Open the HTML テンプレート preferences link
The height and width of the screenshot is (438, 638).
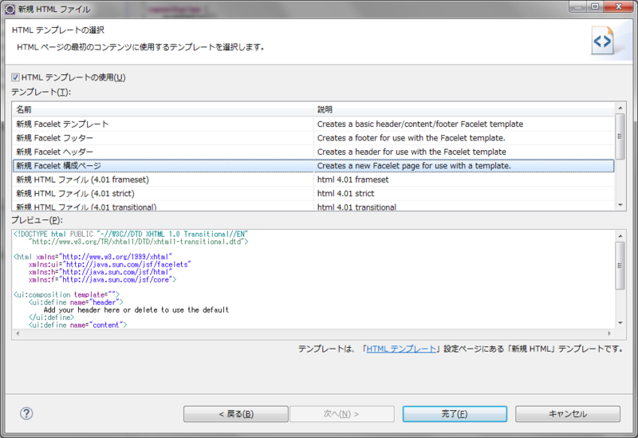tap(401, 349)
